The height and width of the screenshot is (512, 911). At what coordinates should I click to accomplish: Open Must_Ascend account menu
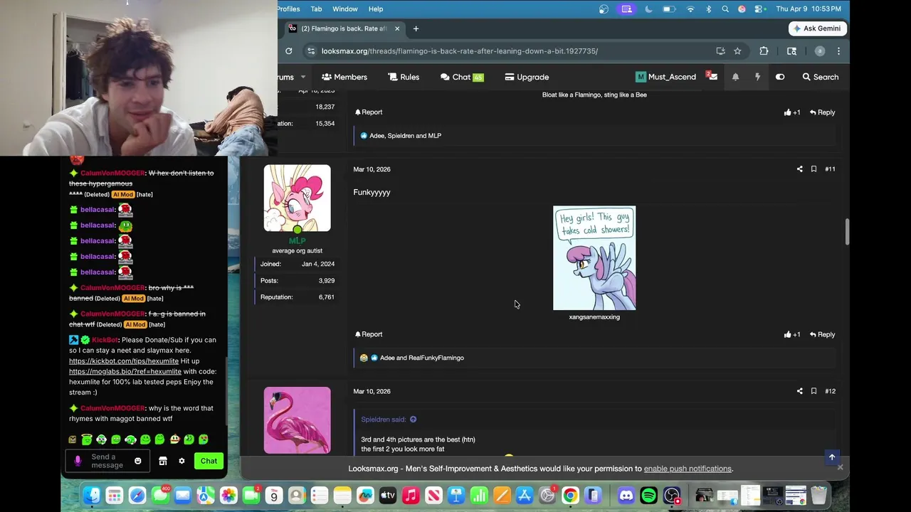pyautogui.click(x=666, y=77)
